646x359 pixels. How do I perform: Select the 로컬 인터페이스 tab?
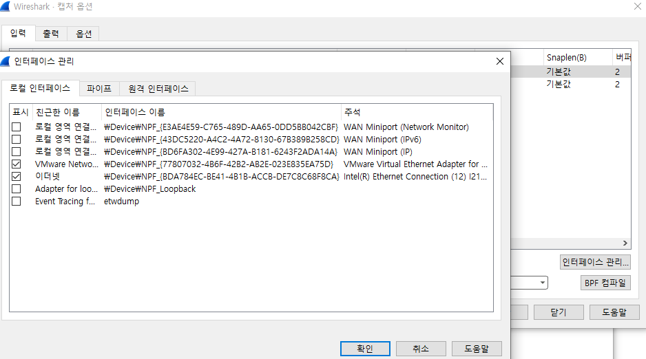click(x=40, y=88)
